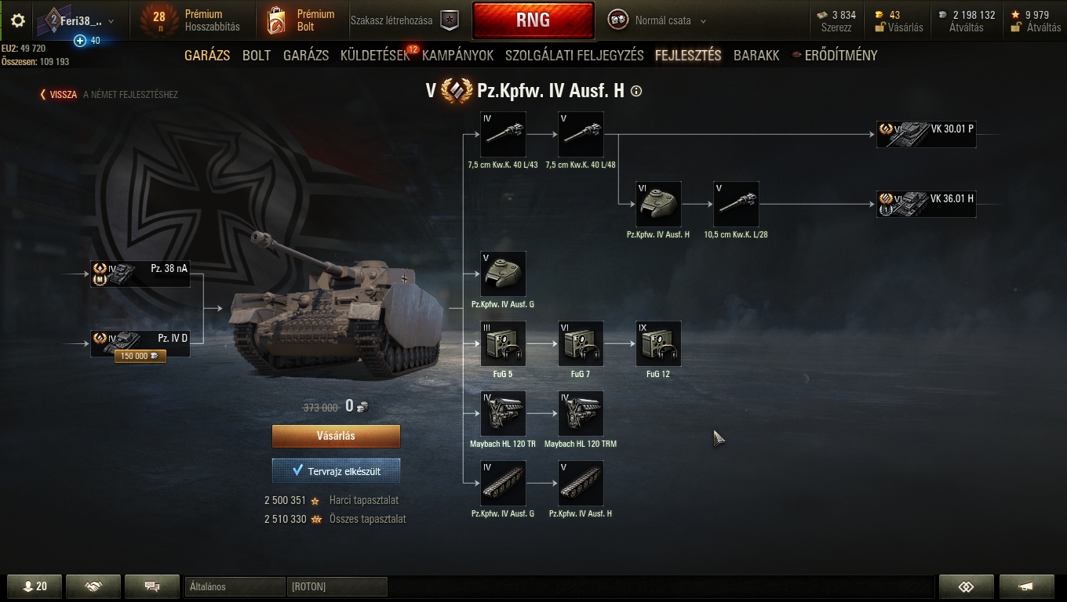Screen dimensions: 1067x602
Task: Choose the Maybach HL 120 TRM engine
Action: 581,414
